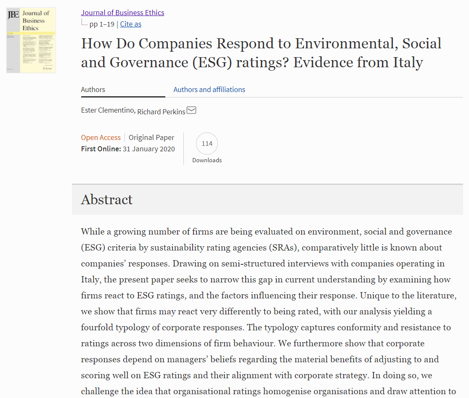The width and height of the screenshot is (469, 398).
Task: Click the Journal of Business Ethics cover thumbnail
Action: click(31, 40)
